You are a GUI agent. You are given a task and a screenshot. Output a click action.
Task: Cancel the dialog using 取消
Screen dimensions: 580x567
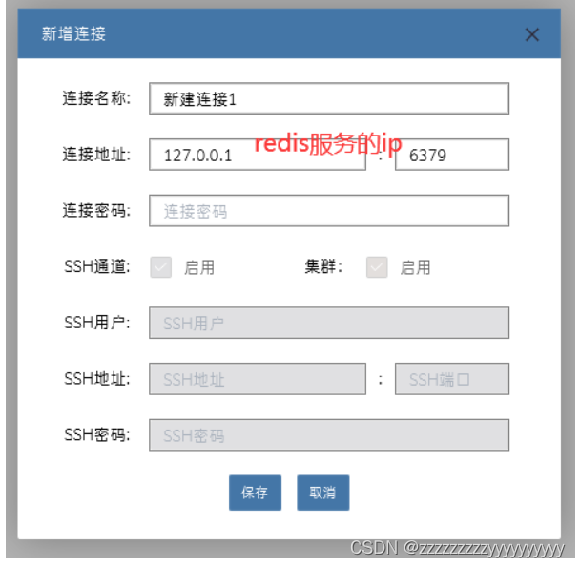[323, 493]
